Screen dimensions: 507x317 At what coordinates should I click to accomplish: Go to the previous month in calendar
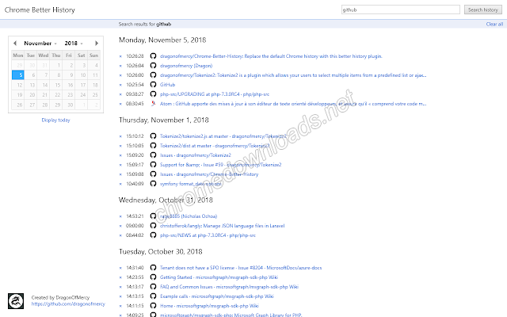click(x=15, y=43)
